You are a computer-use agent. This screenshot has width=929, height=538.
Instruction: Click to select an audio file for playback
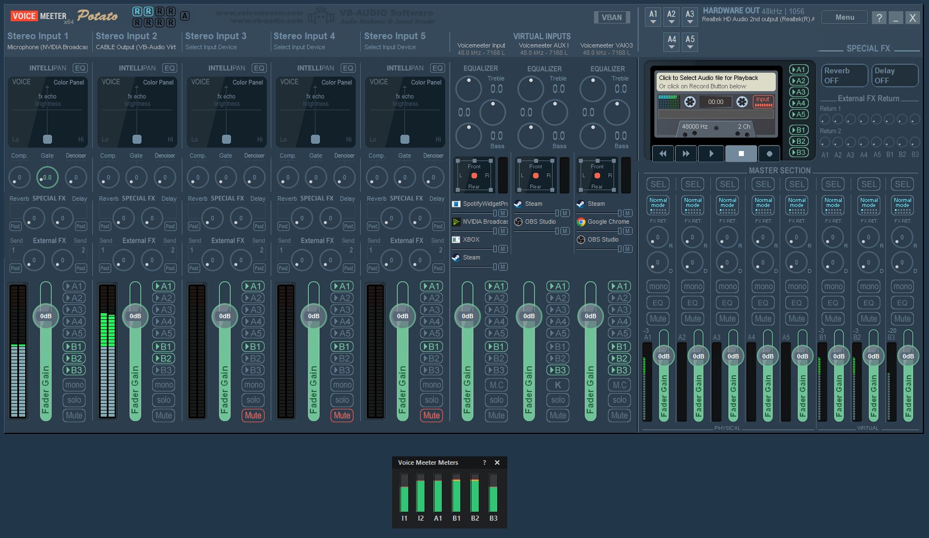tap(716, 82)
